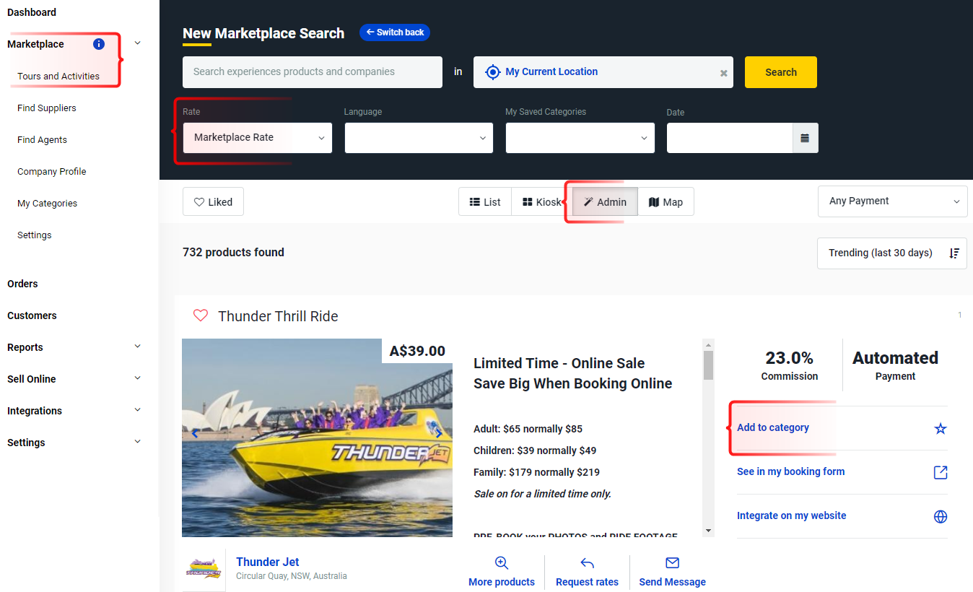This screenshot has width=973, height=592.
Task: Click the search experiences input field
Action: 313,72
